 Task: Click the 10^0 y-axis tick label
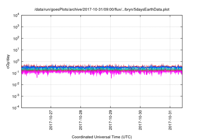[x=16, y=62]
